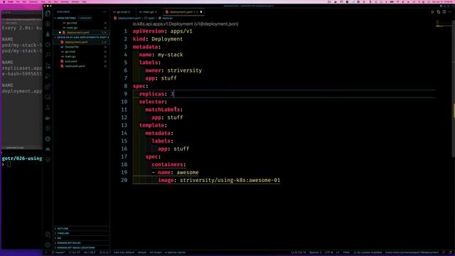Click the UTF-8 encoding status item
Screen dimensions: 455x256
(x=328, y=252)
